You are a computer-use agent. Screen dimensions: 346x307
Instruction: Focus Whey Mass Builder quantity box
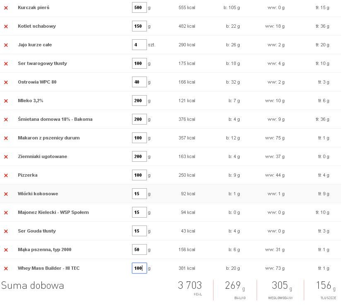point(139,268)
